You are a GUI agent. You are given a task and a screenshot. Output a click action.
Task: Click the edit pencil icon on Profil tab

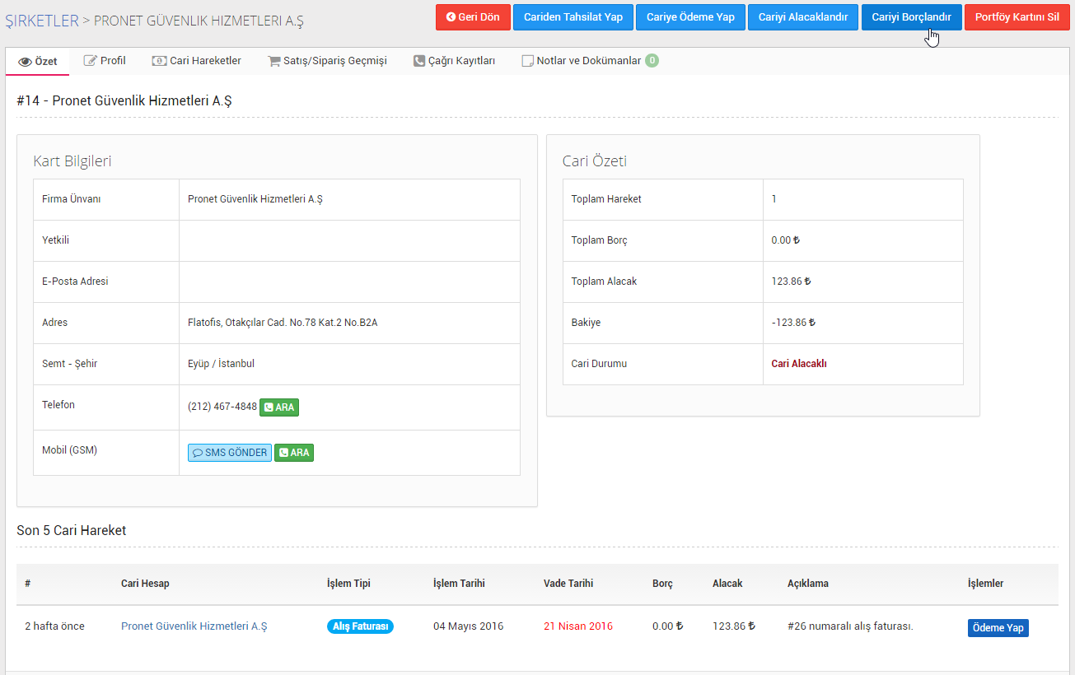click(x=91, y=61)
